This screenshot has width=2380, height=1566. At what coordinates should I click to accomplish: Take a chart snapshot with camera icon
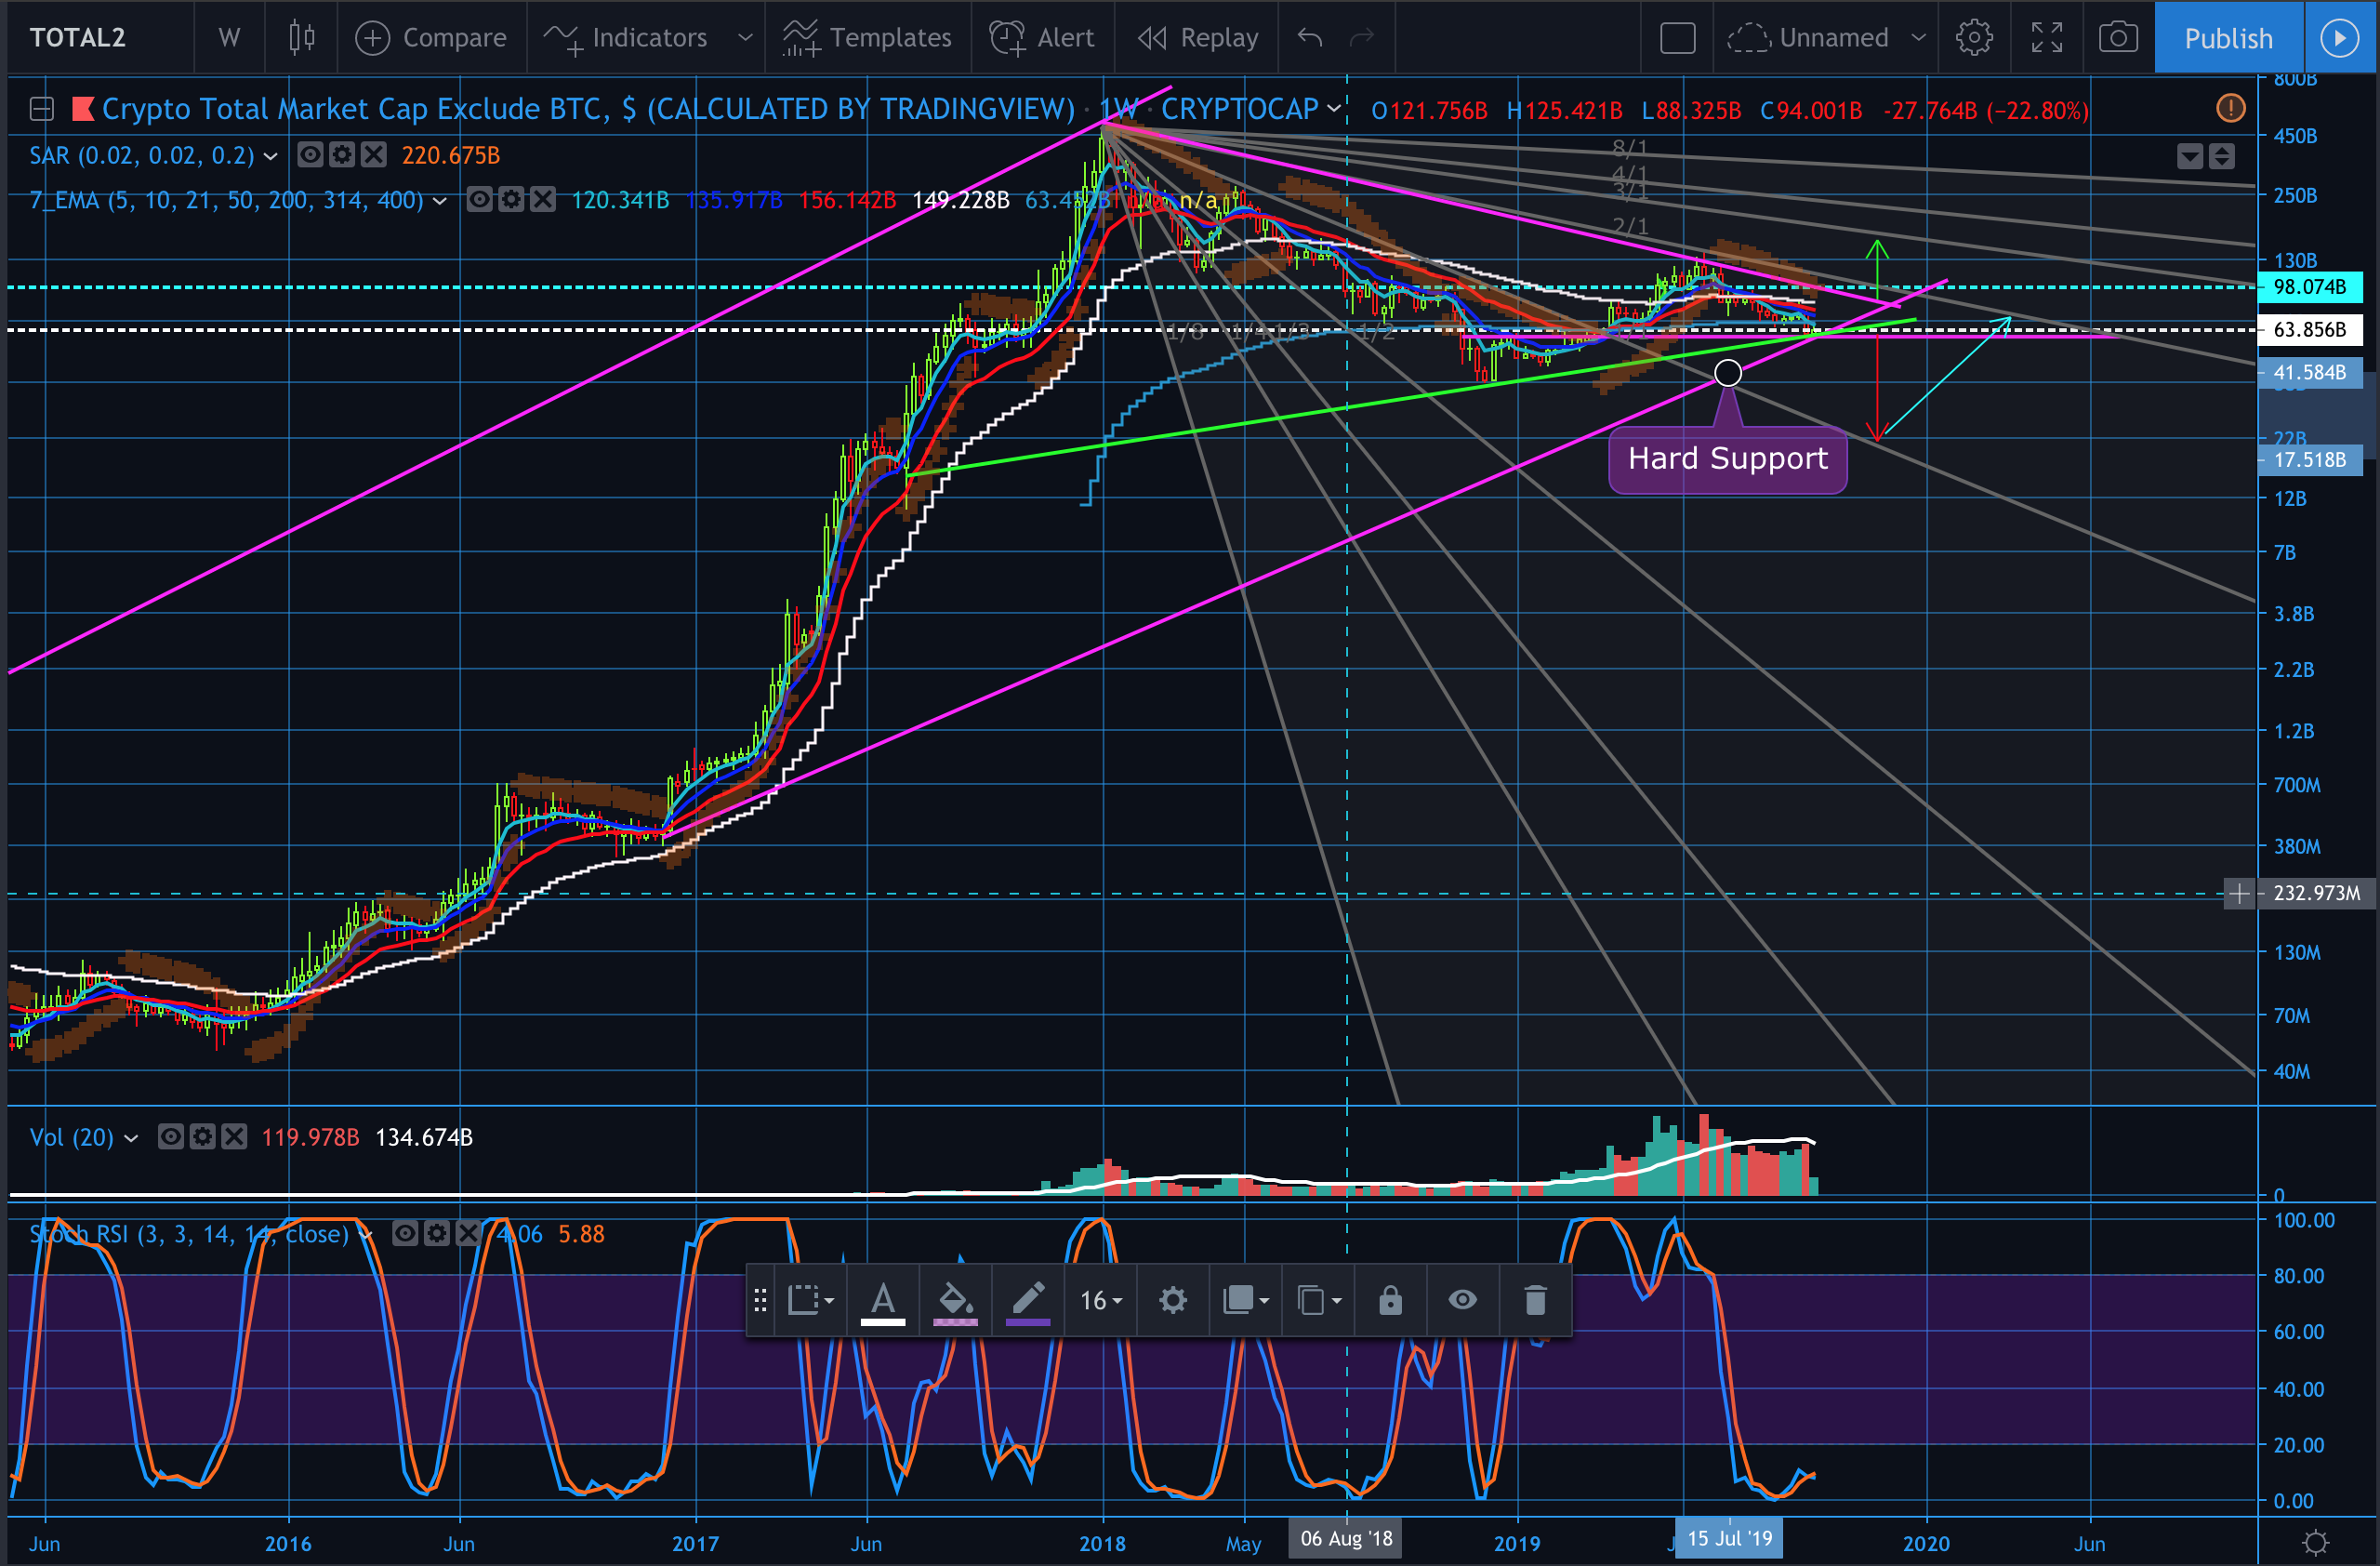click(2117, 38)
